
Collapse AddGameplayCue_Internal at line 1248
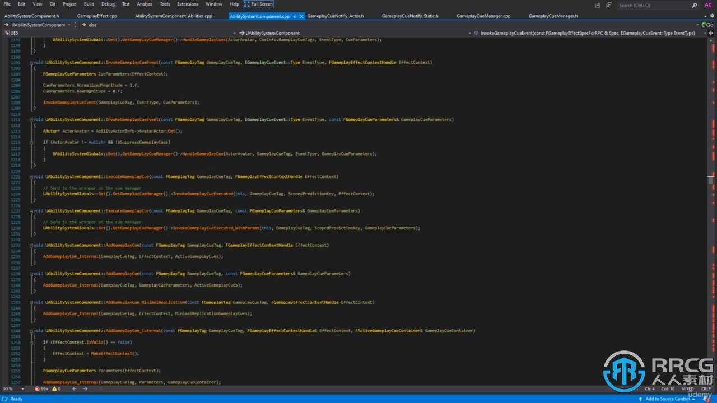click(31, 331)
